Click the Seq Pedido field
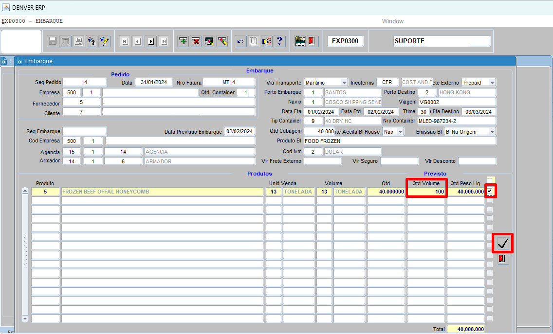This screenshot has height=334, width=553. [84, 82]
